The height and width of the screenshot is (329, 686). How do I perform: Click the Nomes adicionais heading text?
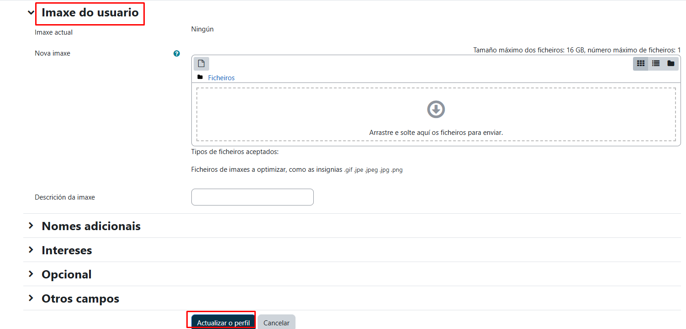point(91,226)
